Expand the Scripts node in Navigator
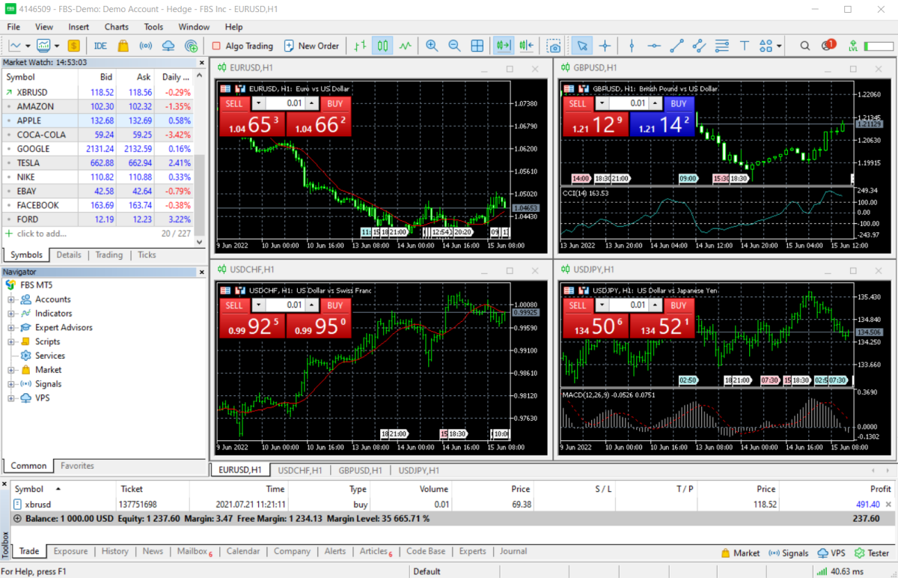The image size is (898, 578). pyautogui.click(x=11, y=341)
